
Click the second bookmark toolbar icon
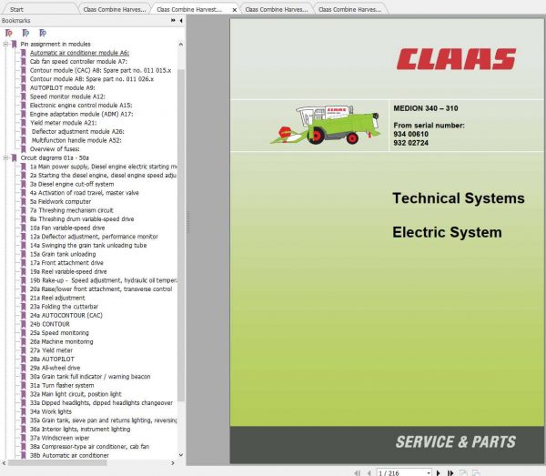(25, 33)
